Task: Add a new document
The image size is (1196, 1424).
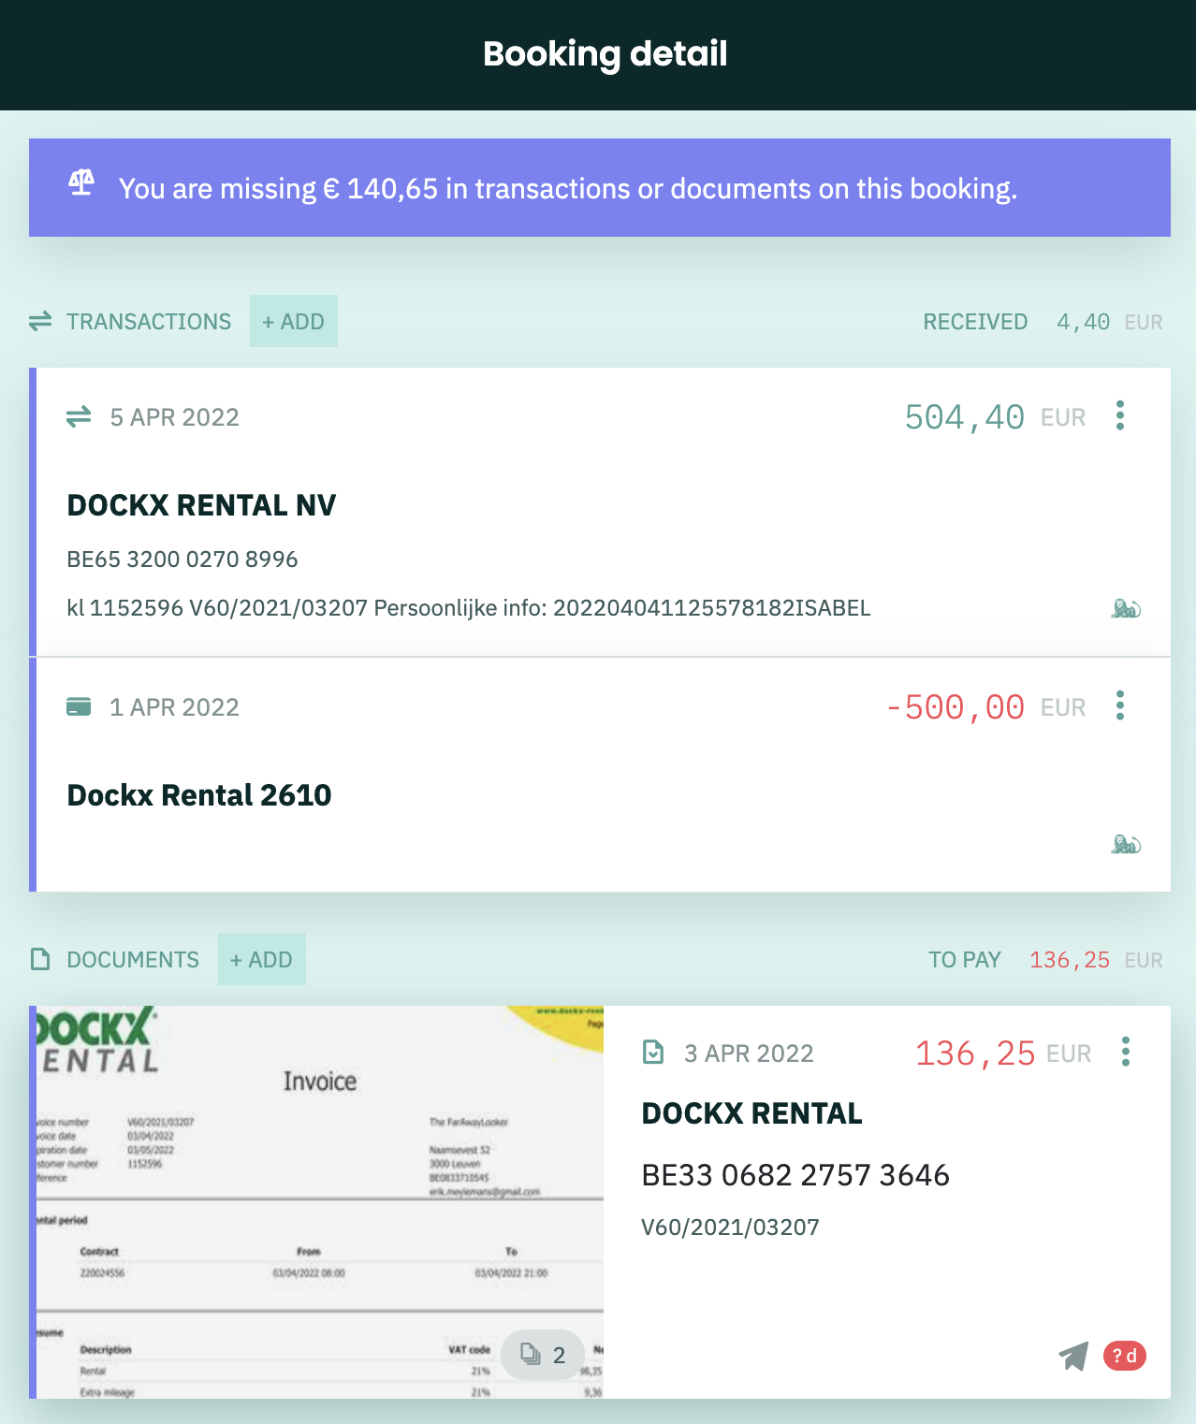Action: (262, 959)
